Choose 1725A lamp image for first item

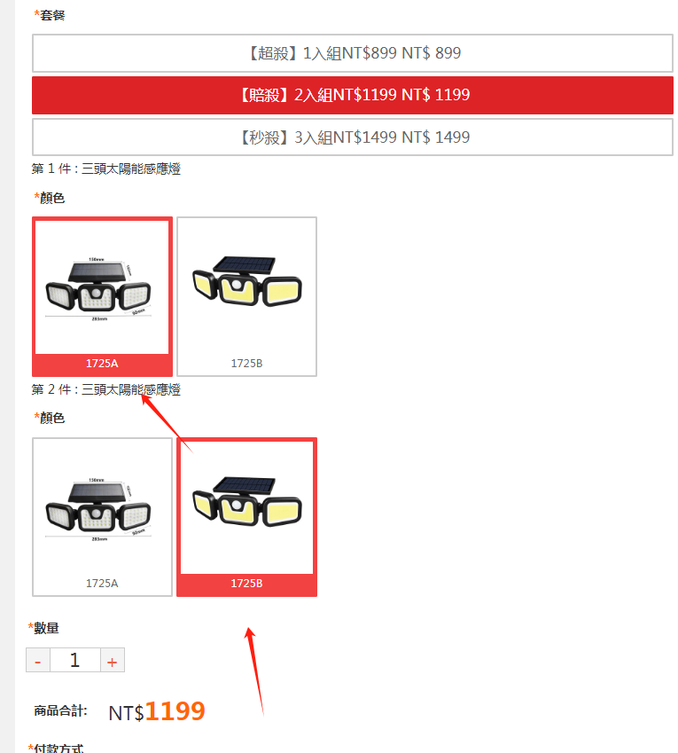(102, 287)
